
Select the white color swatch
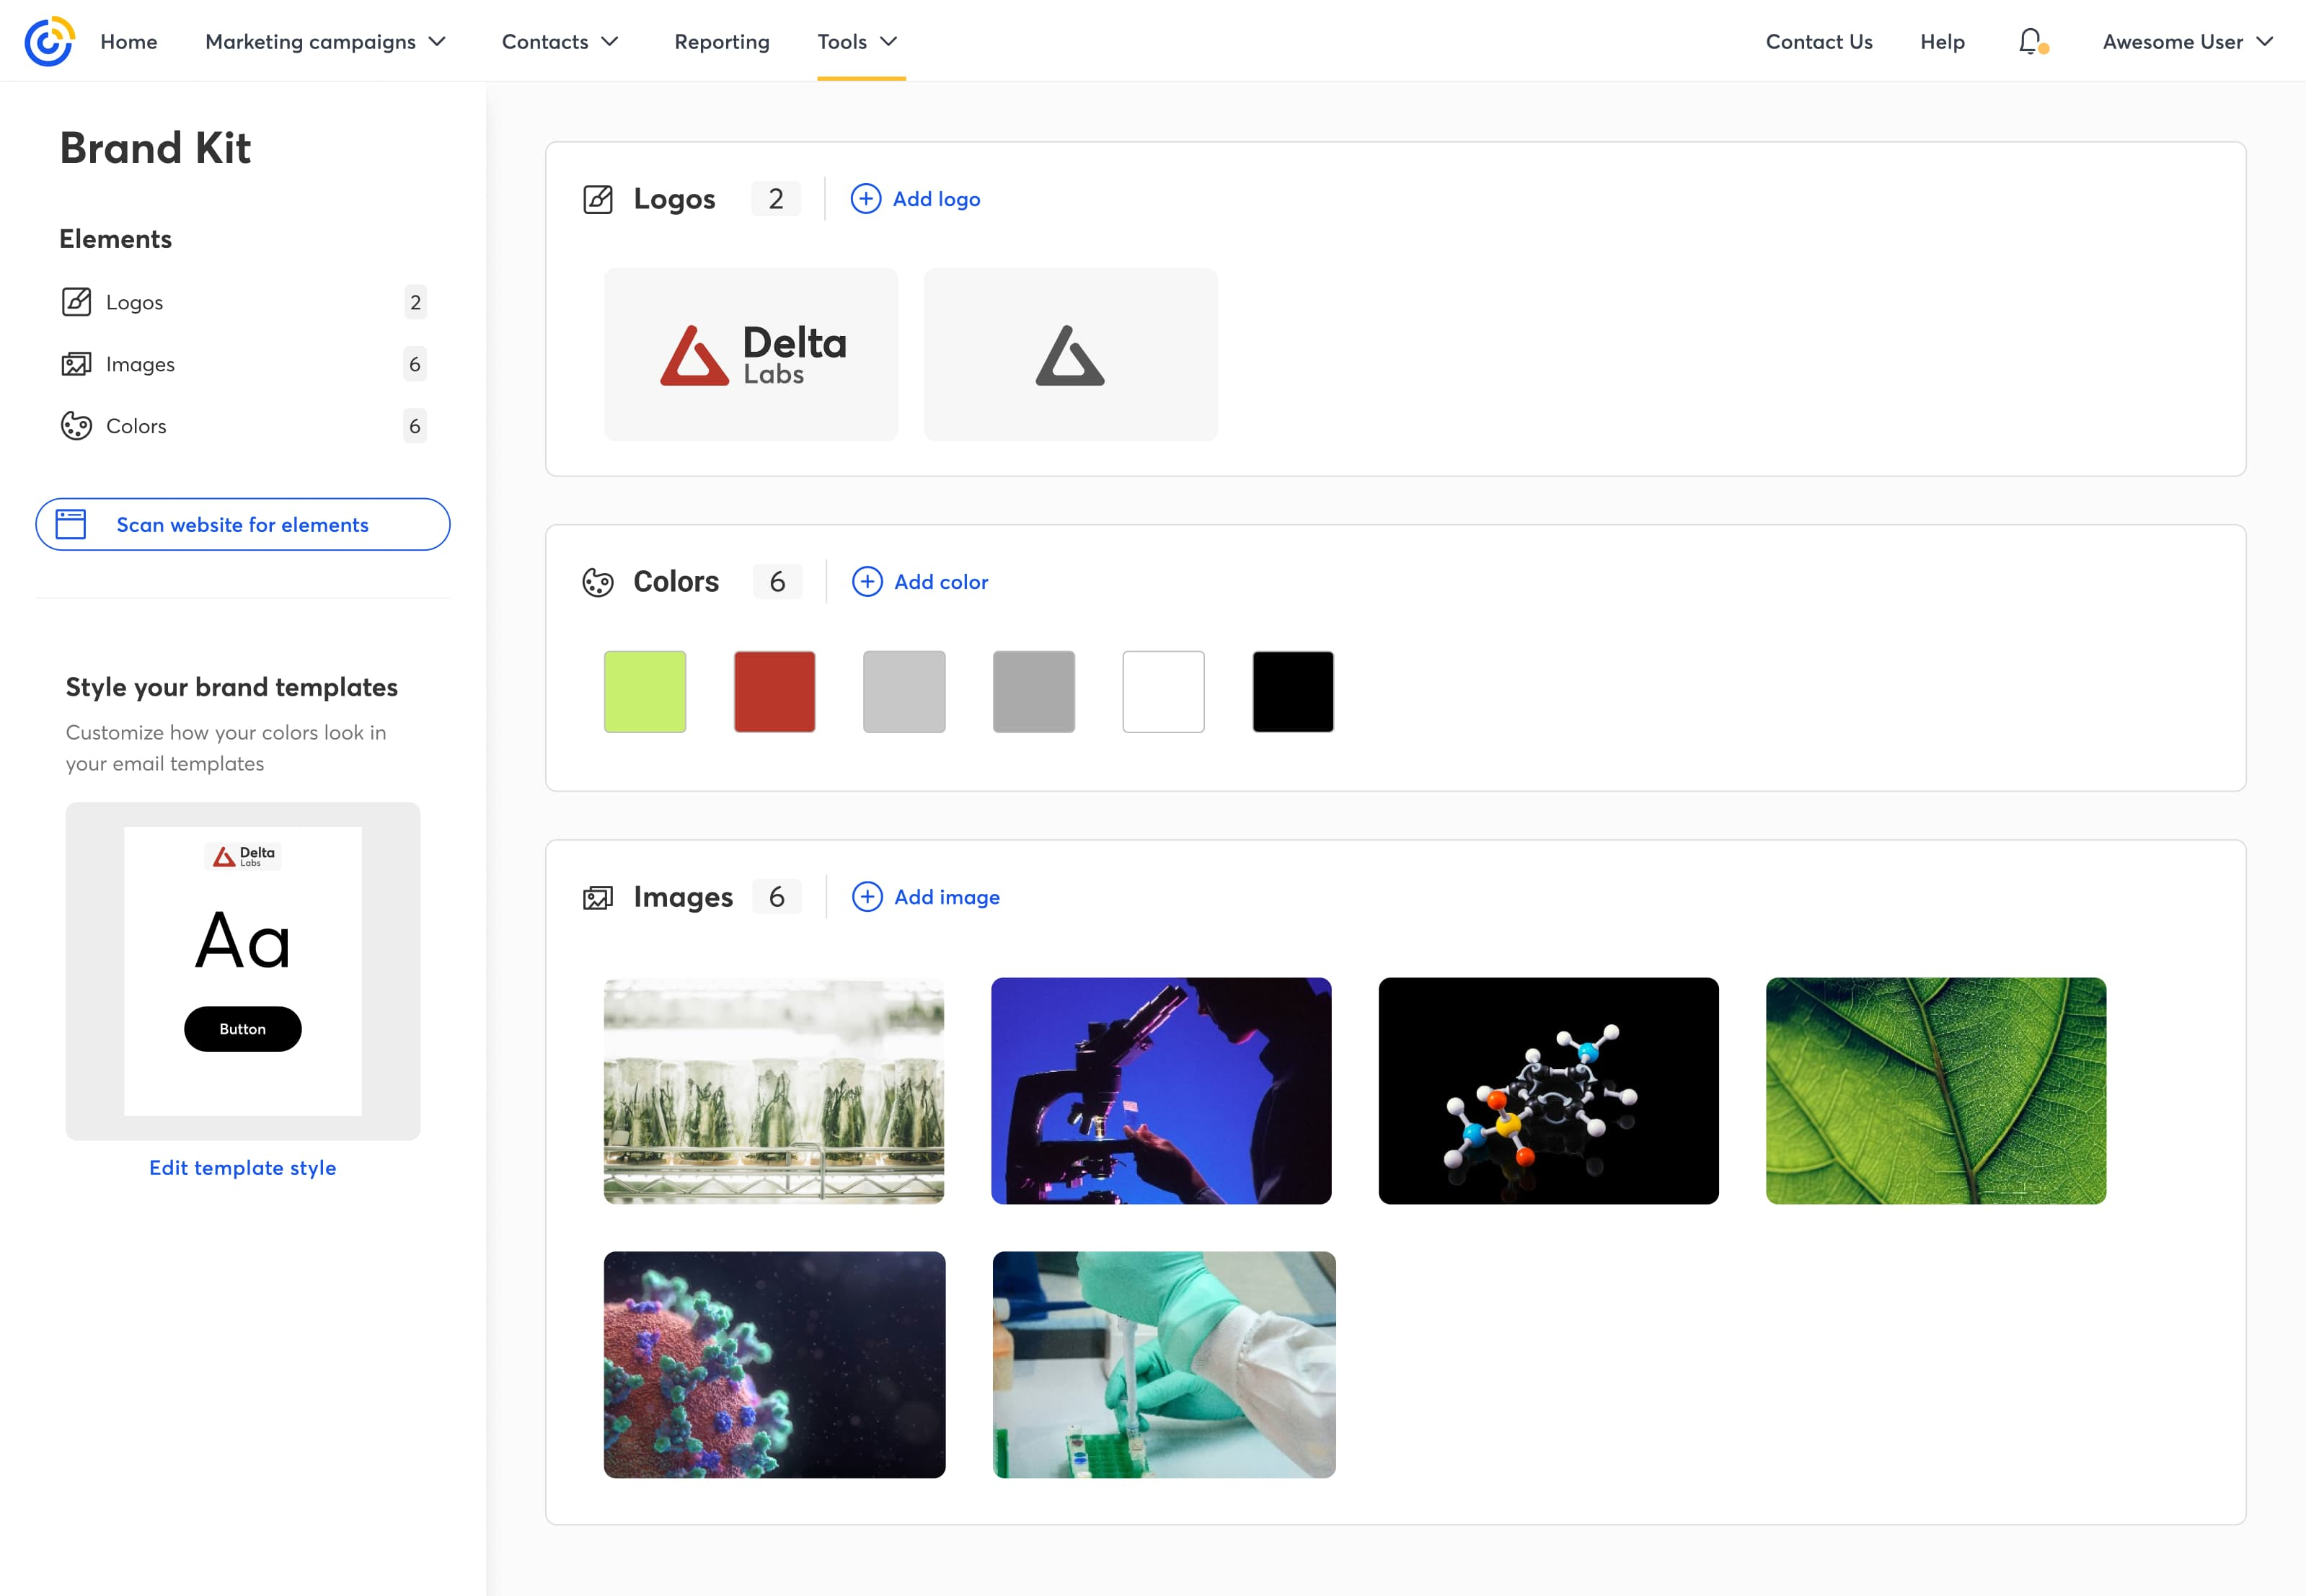(x=1164, y=692)
